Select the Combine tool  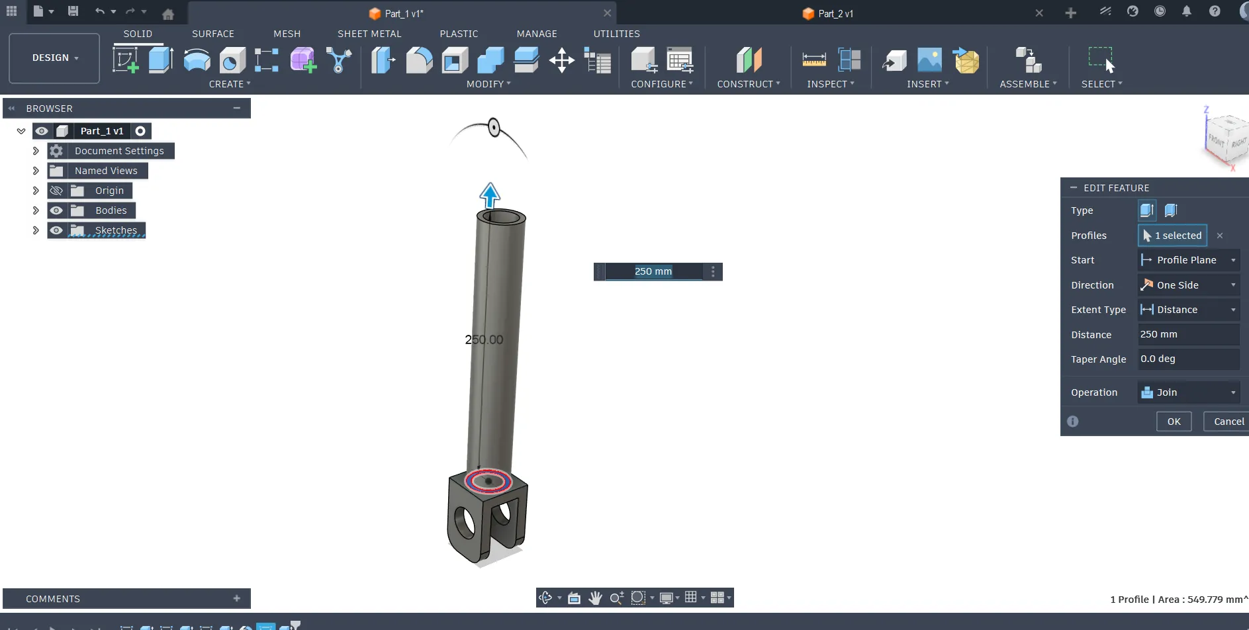[x=490, y=60]
